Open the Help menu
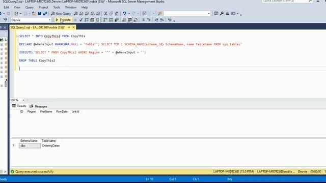This screenshot has width=326, height=183. [85, 7]
